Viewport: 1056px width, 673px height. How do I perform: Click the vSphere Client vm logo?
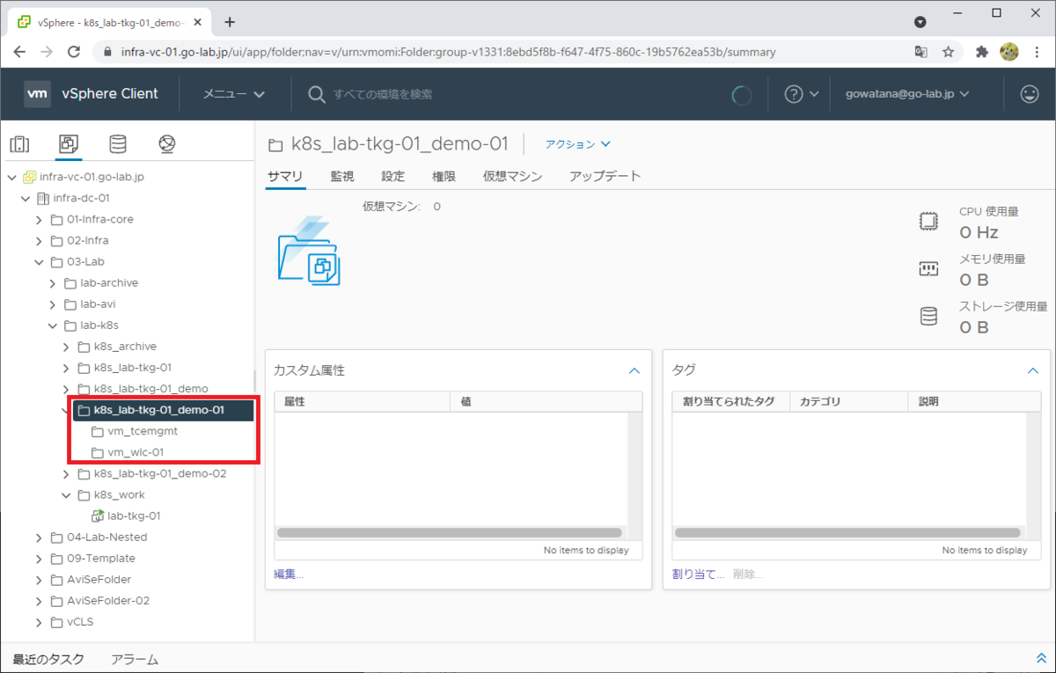[37, 93]
